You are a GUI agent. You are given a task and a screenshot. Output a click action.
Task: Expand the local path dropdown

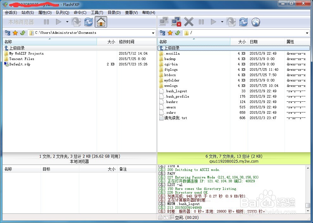pyautogui.click(x=153, y=33)
